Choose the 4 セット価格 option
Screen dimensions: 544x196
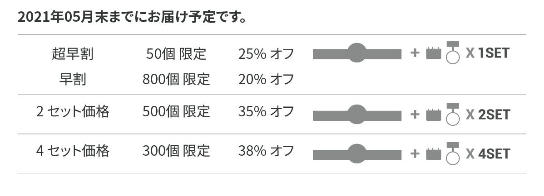click(73, 150)
